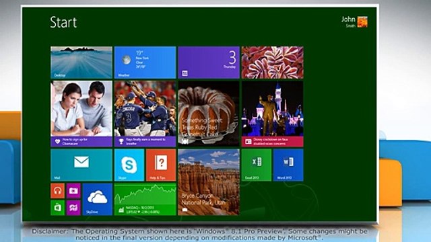Launch Excel 2013 from its tile
This screenshot has width=431, height=242.
[x=257, y=165]
